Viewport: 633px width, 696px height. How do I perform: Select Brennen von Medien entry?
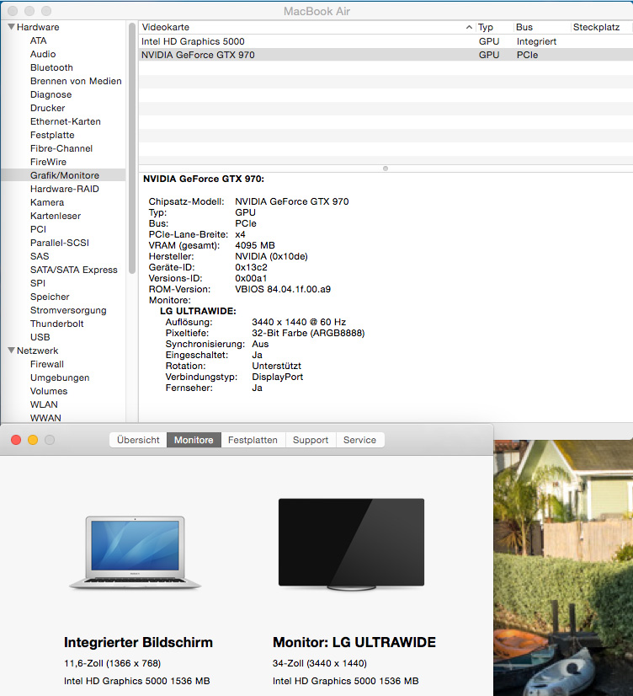[x=76, y=81]
